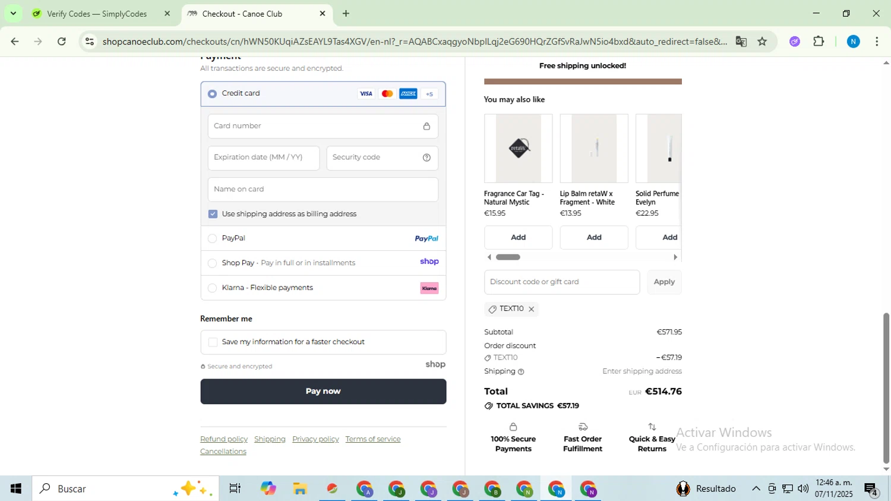Click the card number lock icon

tap(426, 126)
